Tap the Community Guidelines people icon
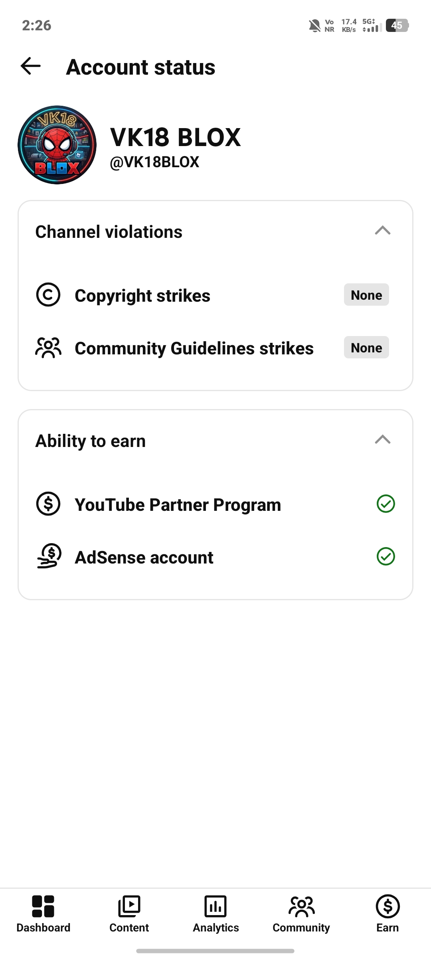This screenshot has height=961, width=431. pos(48,348)
